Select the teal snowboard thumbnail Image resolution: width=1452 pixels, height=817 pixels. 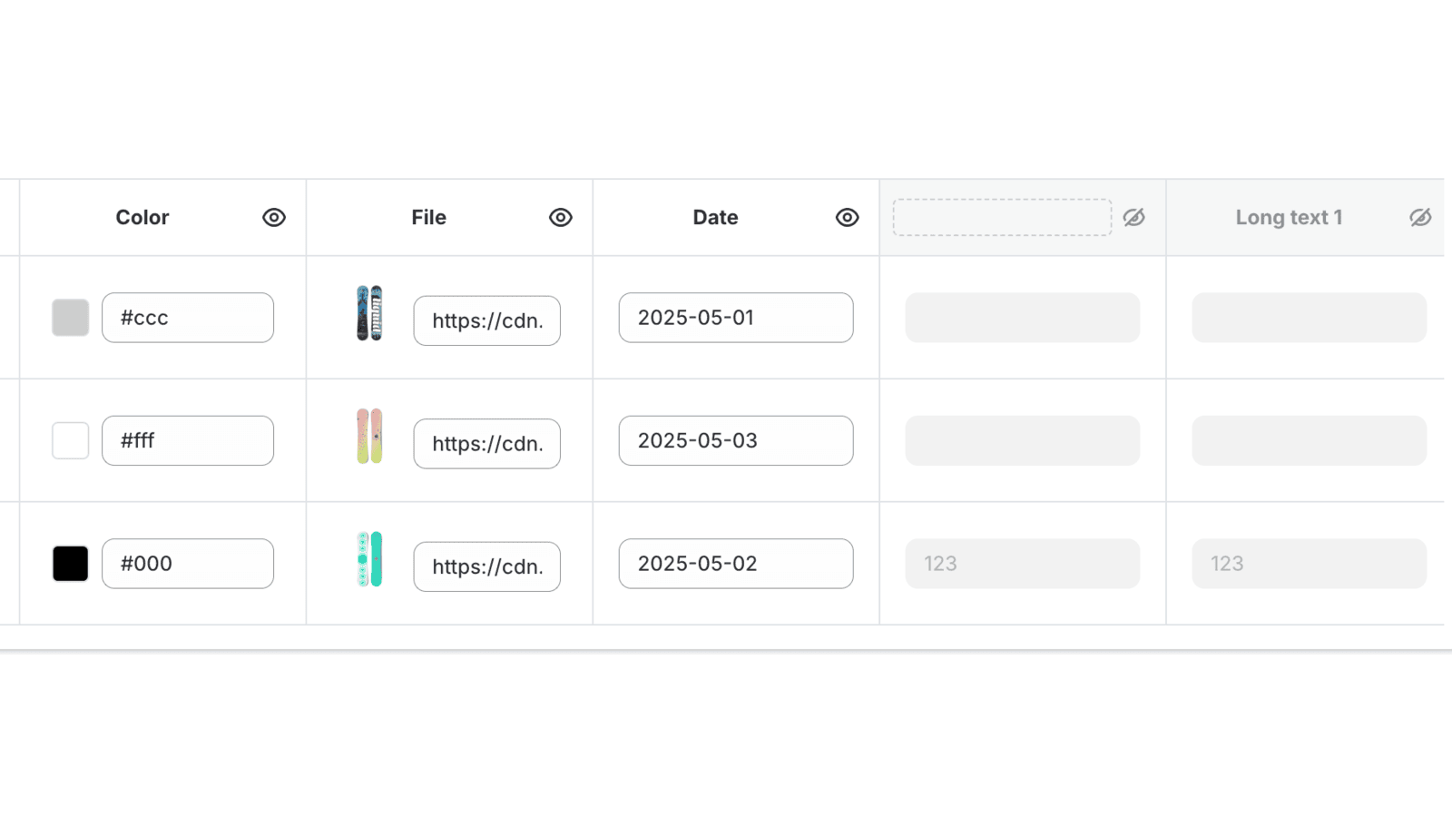coord(369,559)
